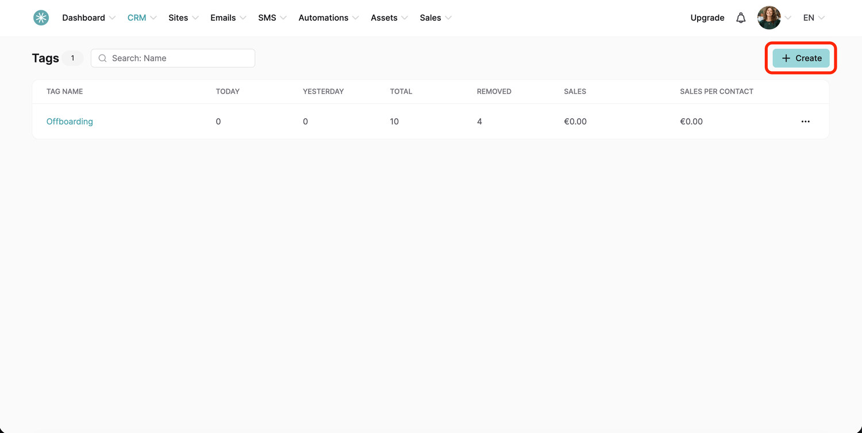This screenshot has width=862, height=433.
Task: Click the YESTERDAY column header
Action: (x=324, y=92)
